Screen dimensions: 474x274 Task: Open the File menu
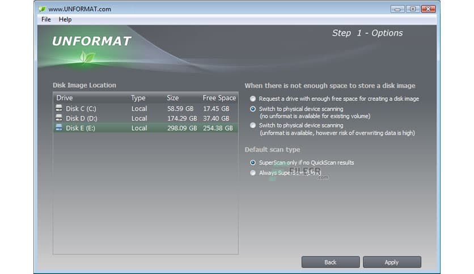click(x=46, y=19)
